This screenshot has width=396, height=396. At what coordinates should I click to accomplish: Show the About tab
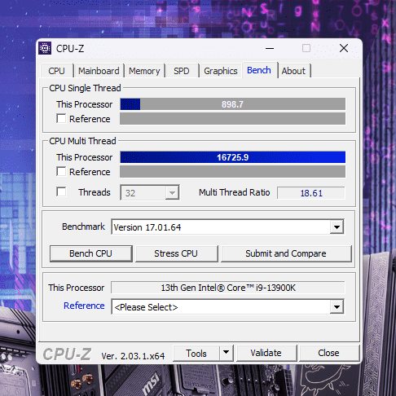click(293, 71)
